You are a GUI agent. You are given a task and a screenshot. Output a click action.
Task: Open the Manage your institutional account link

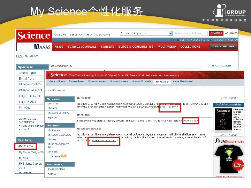(x=31, y=127)
